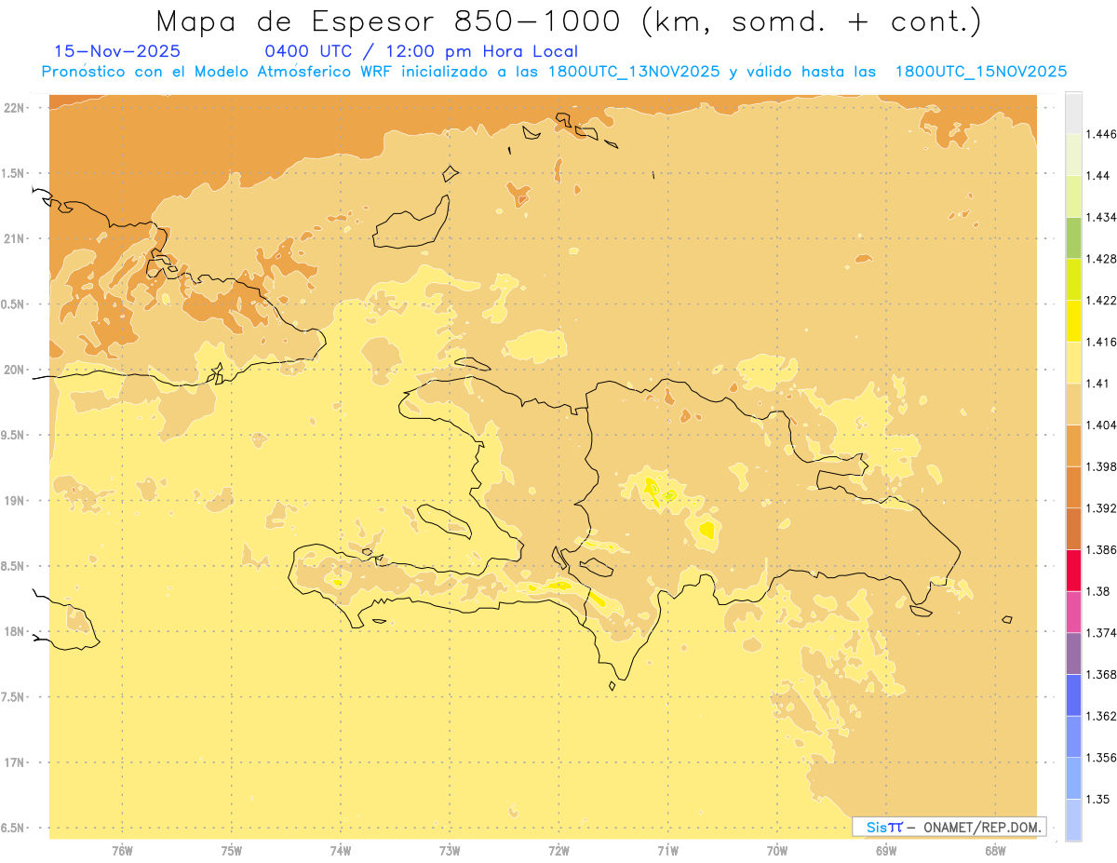Click the '18N' latitude label
Viewport: 1117px width, 863px height.
coord(14,631)
